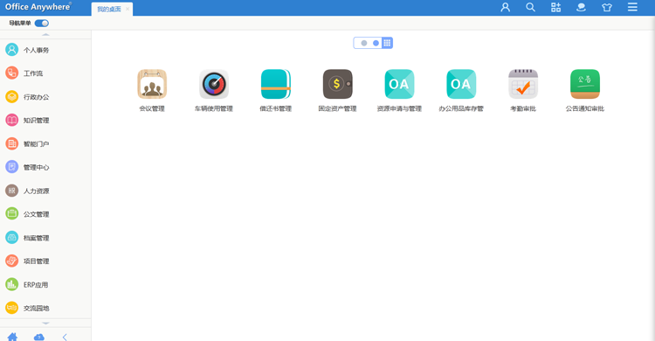
Task: Click the HR 人力资源 sidebar icon
Action: [x=11, y=191]
